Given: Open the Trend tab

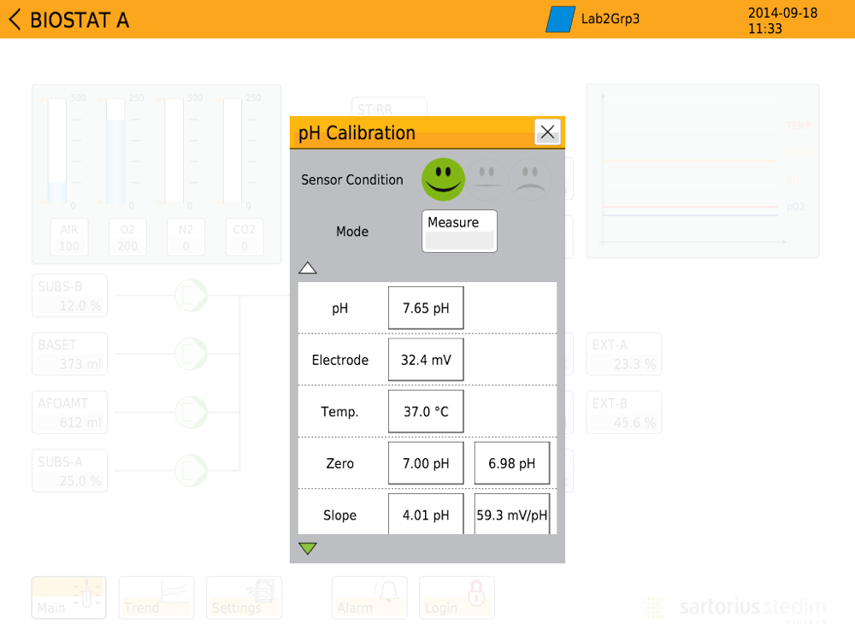Looking at the screenshot, I should pyautogui.click(x=156, y=597).
